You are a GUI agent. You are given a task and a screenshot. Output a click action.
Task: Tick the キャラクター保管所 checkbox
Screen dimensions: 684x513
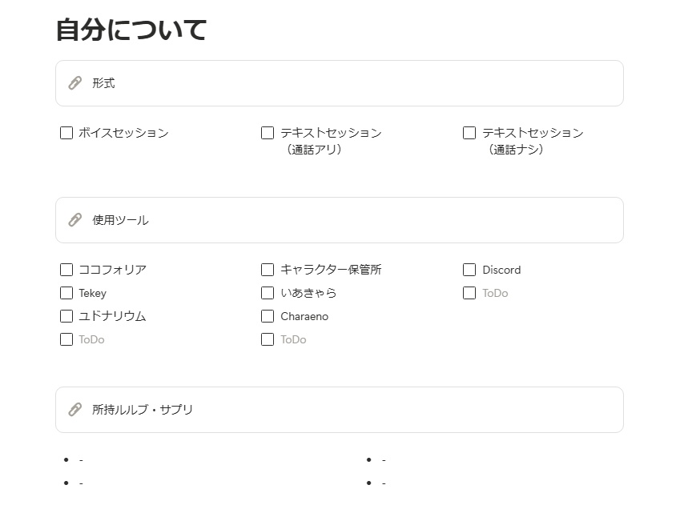[268, 270]
